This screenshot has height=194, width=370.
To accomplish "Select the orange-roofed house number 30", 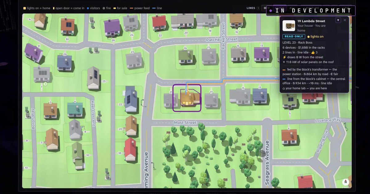I will click(68, 26).
